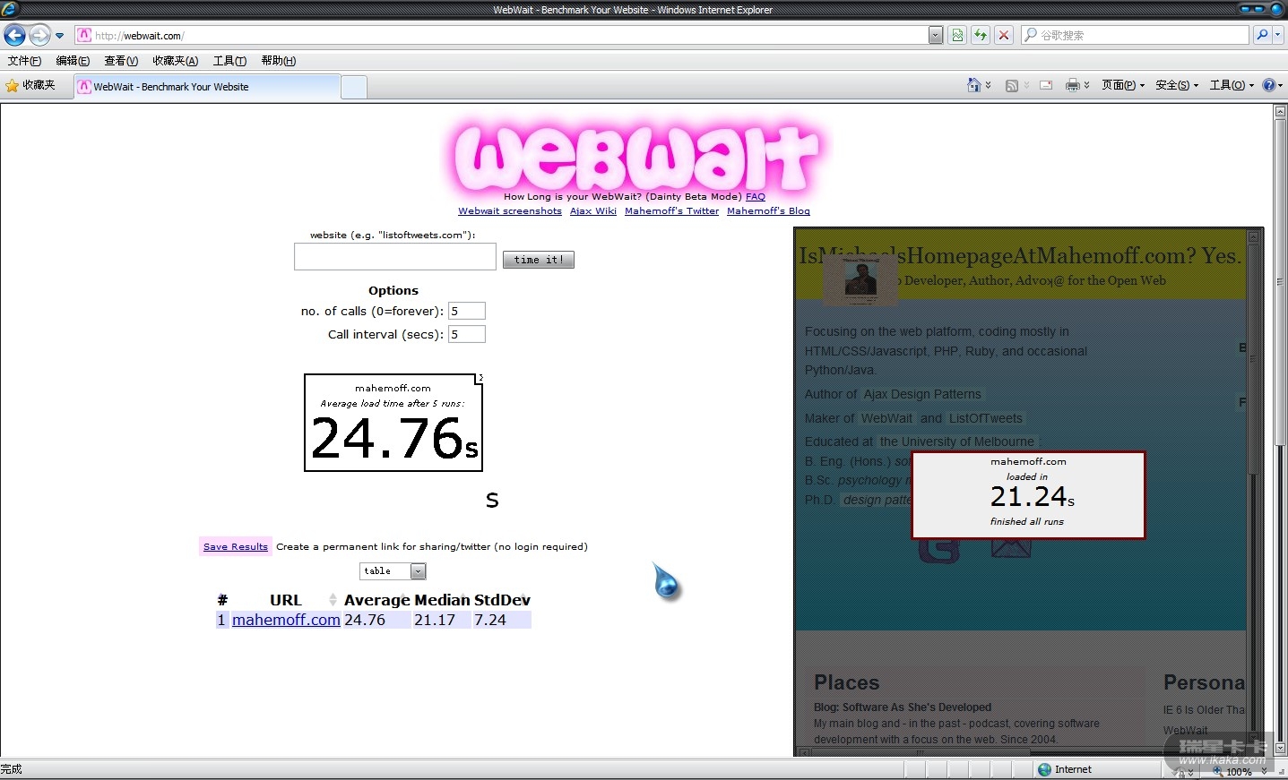Click the no. of calls input field
The height and width of the screenshot is (780, 1288).
[x=467, y=311]
